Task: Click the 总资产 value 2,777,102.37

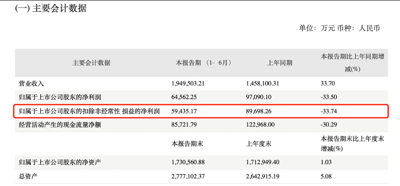Action: tap(188, 176)
